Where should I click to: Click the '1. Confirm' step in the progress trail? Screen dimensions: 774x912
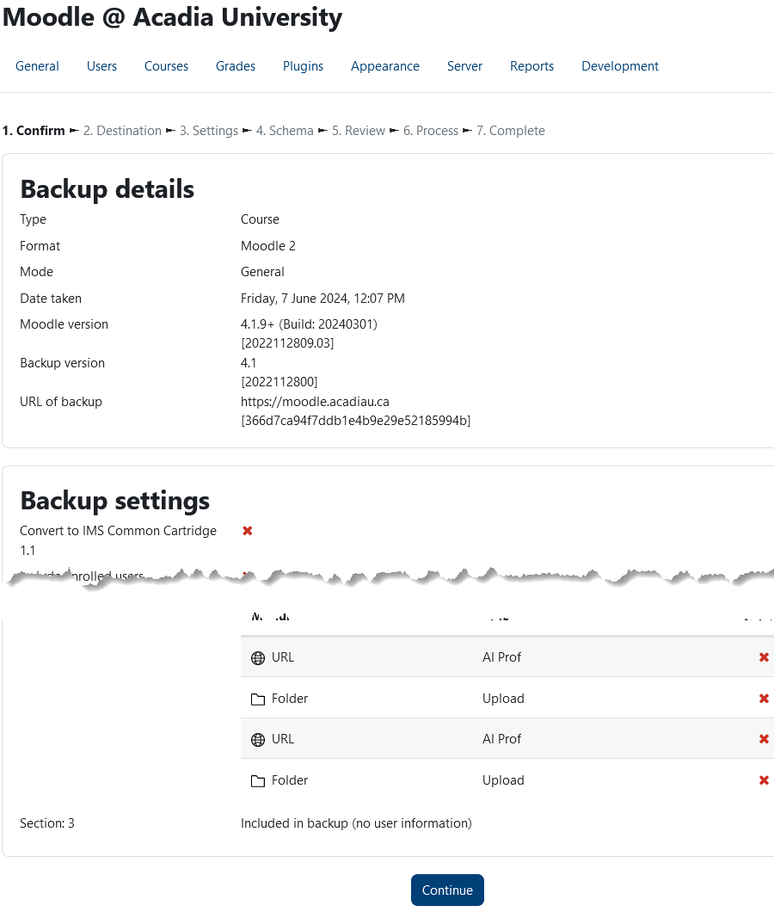coord(34,131)
